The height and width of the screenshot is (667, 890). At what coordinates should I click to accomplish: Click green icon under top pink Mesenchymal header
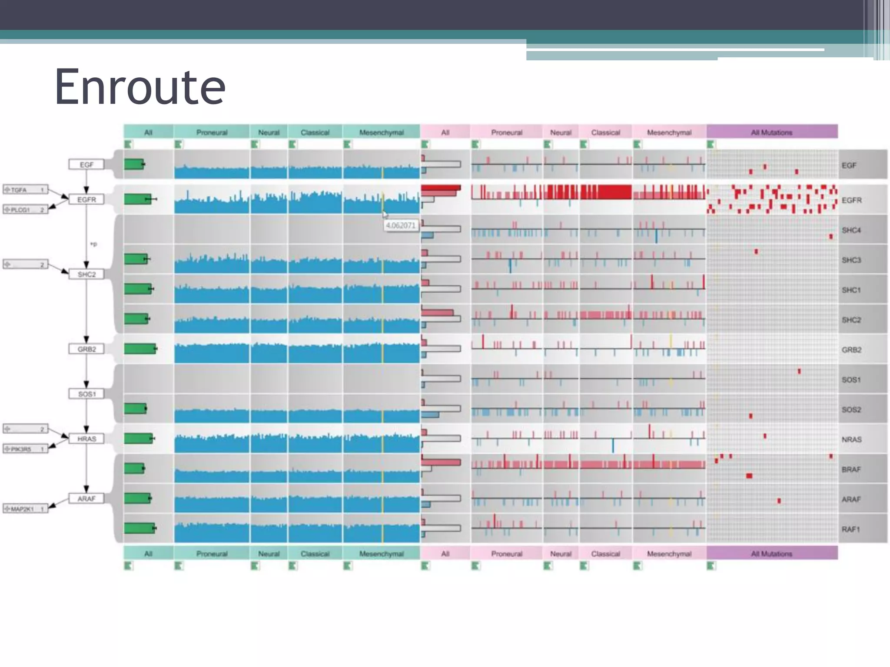pos(637,144)
